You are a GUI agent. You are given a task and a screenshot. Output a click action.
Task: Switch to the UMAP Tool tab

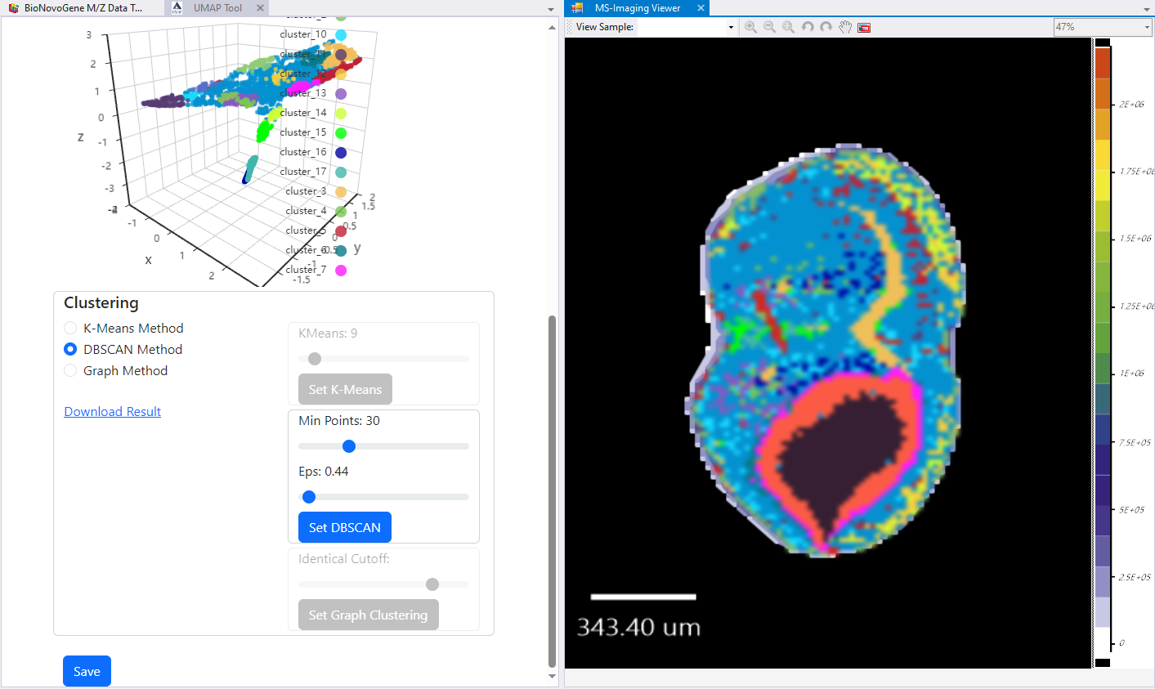(217, 8)
